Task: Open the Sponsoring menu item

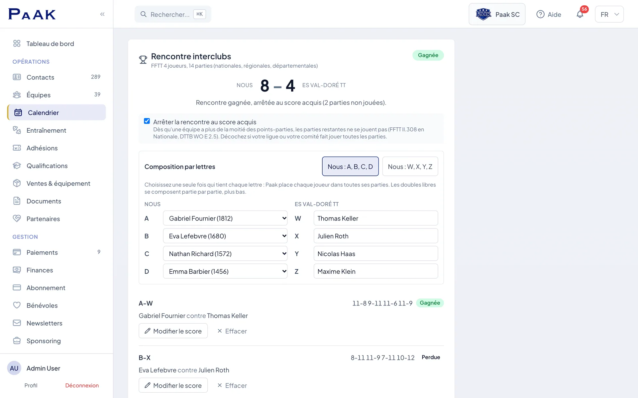Action: (x=56, y=341)
